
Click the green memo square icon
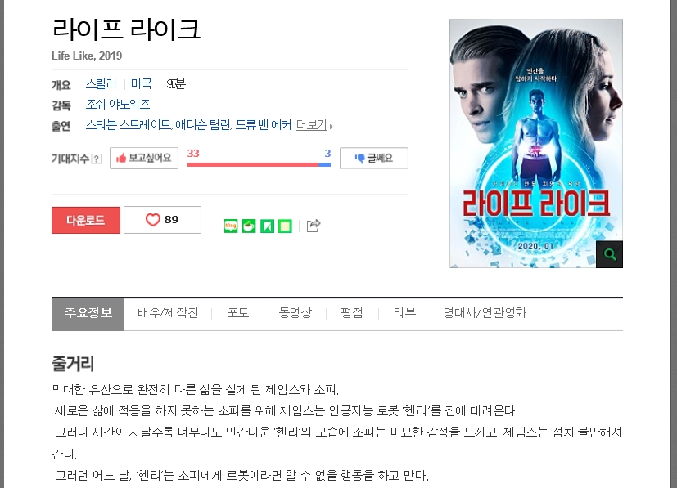[x=285, y=226]
